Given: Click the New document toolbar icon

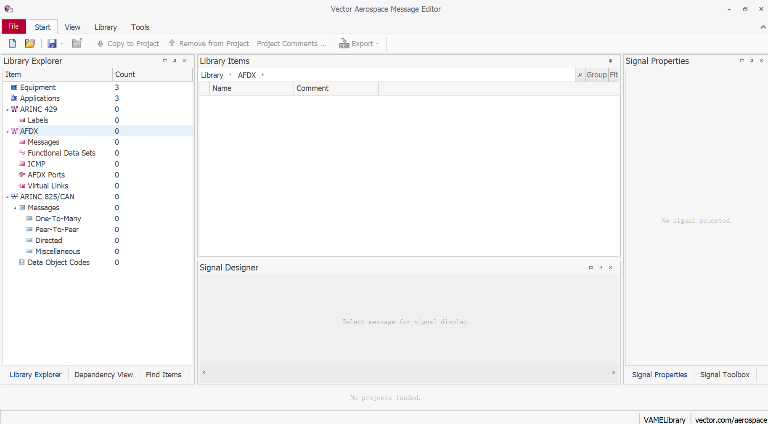Looking at the screenshot, I should (x=13, y=43).
